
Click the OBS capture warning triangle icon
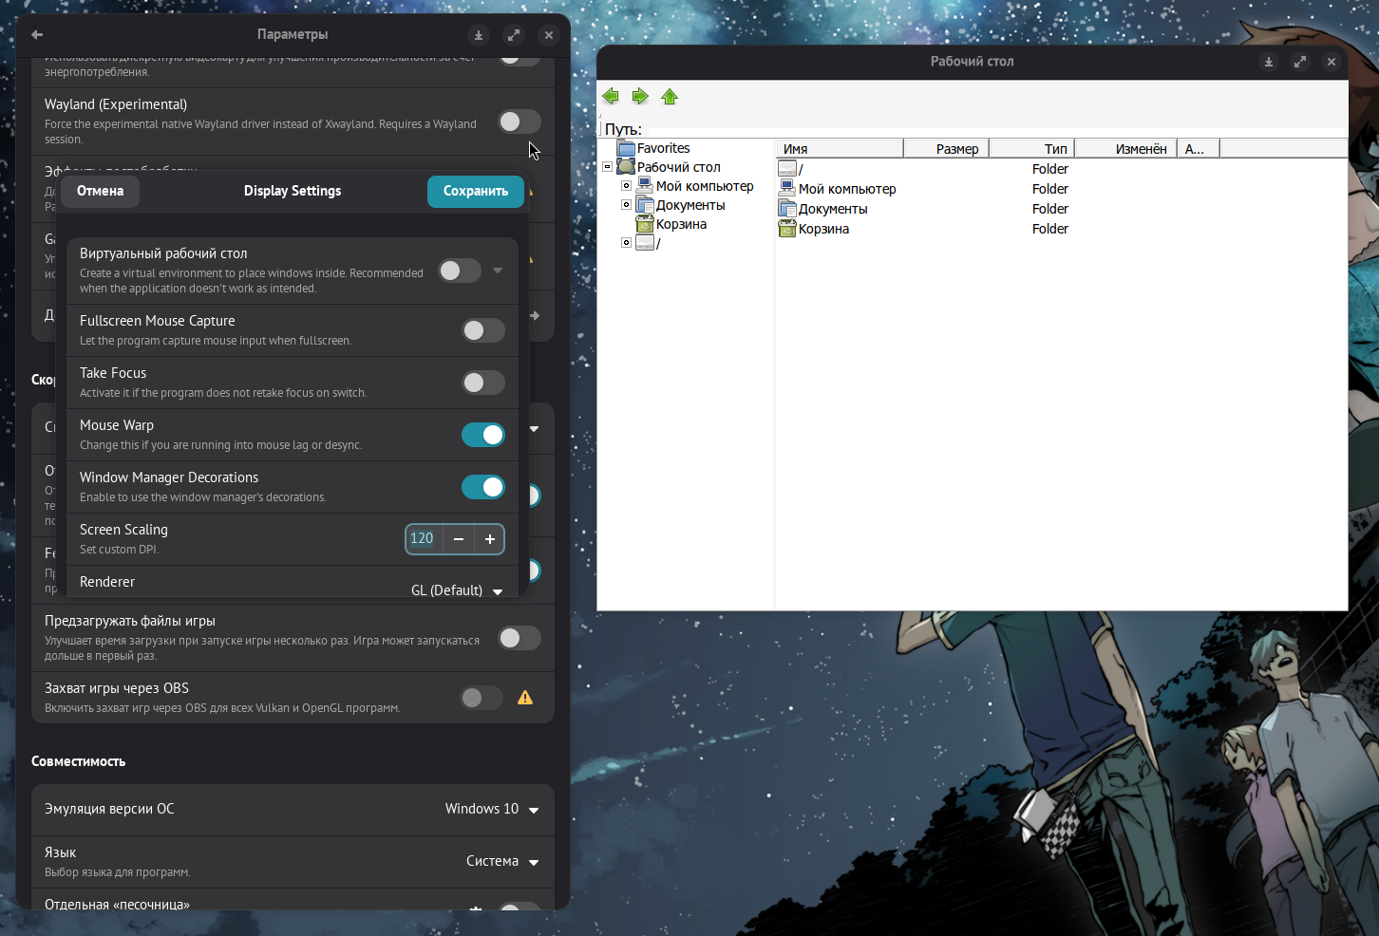pos(525,698)
